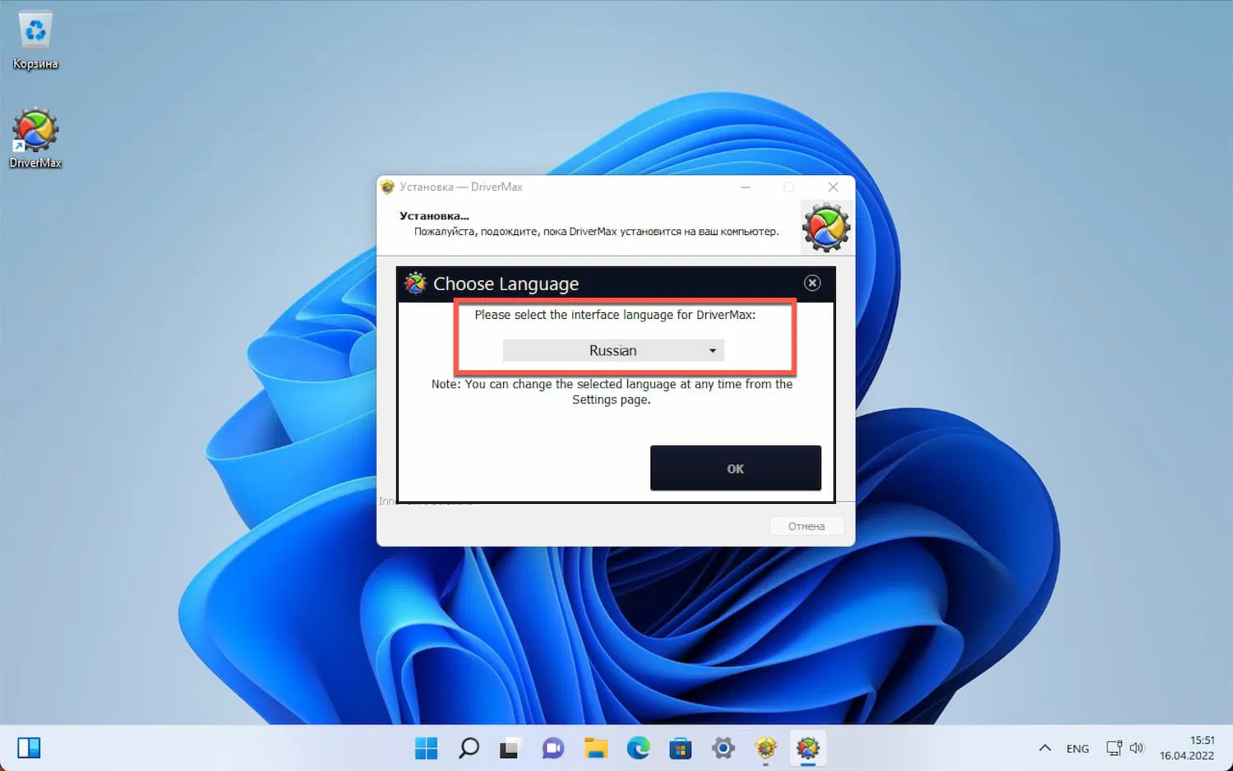The image size is (1233, 771).
Task: Click the 'Note: You can change' text
Action: (x=612, y=391)
